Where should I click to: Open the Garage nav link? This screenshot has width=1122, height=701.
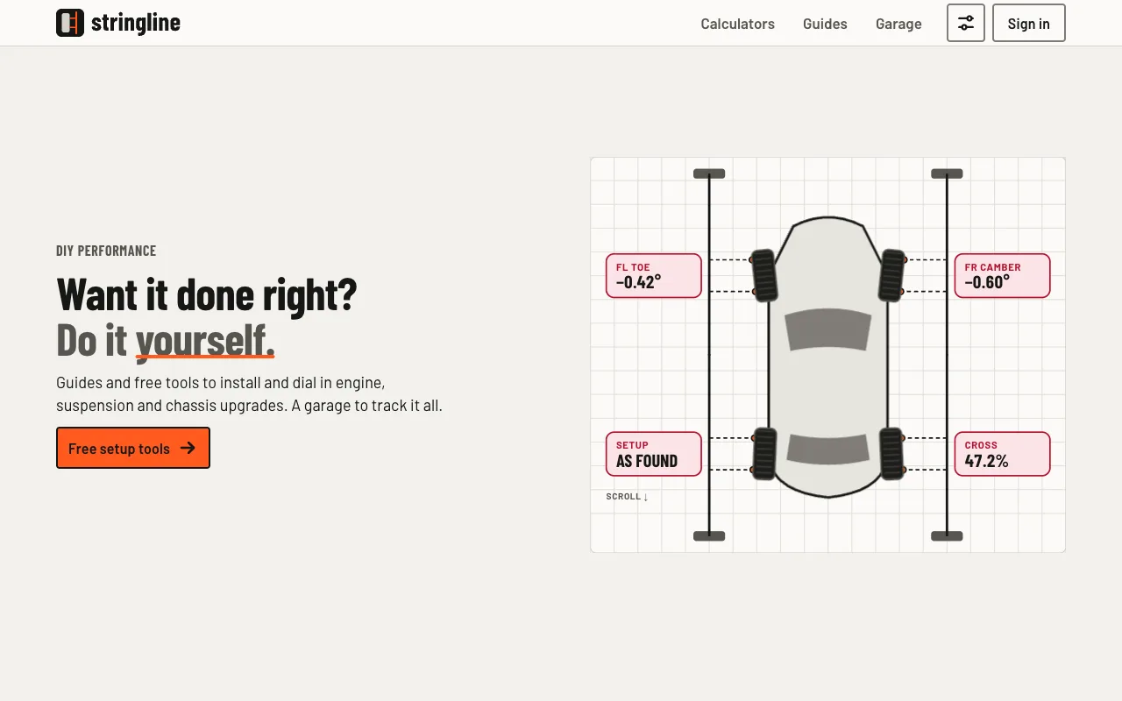(898, 24)
